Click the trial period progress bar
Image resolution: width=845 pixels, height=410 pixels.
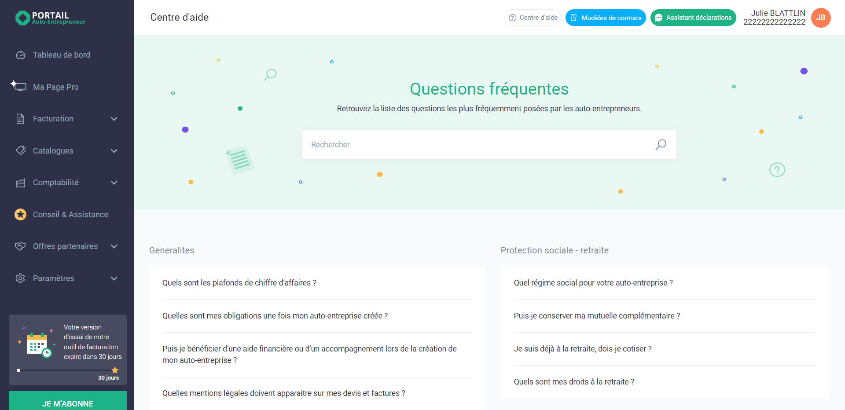coord(66,370)
